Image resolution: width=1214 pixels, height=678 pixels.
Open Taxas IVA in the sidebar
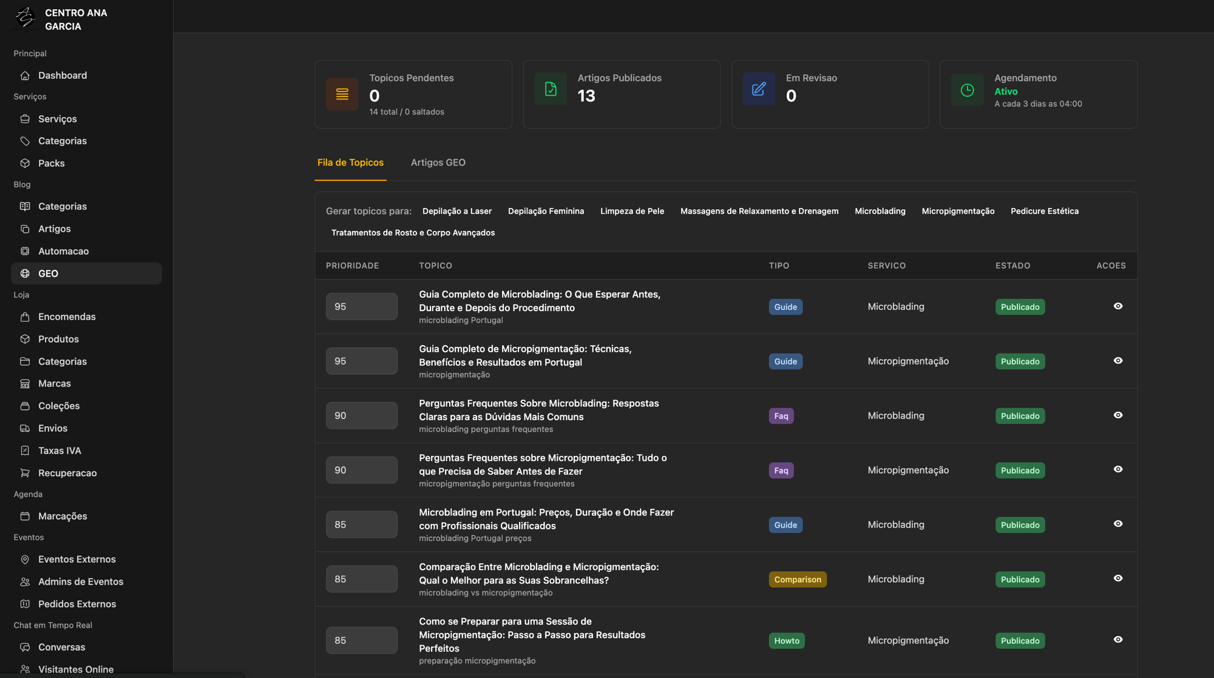(87, 451)
